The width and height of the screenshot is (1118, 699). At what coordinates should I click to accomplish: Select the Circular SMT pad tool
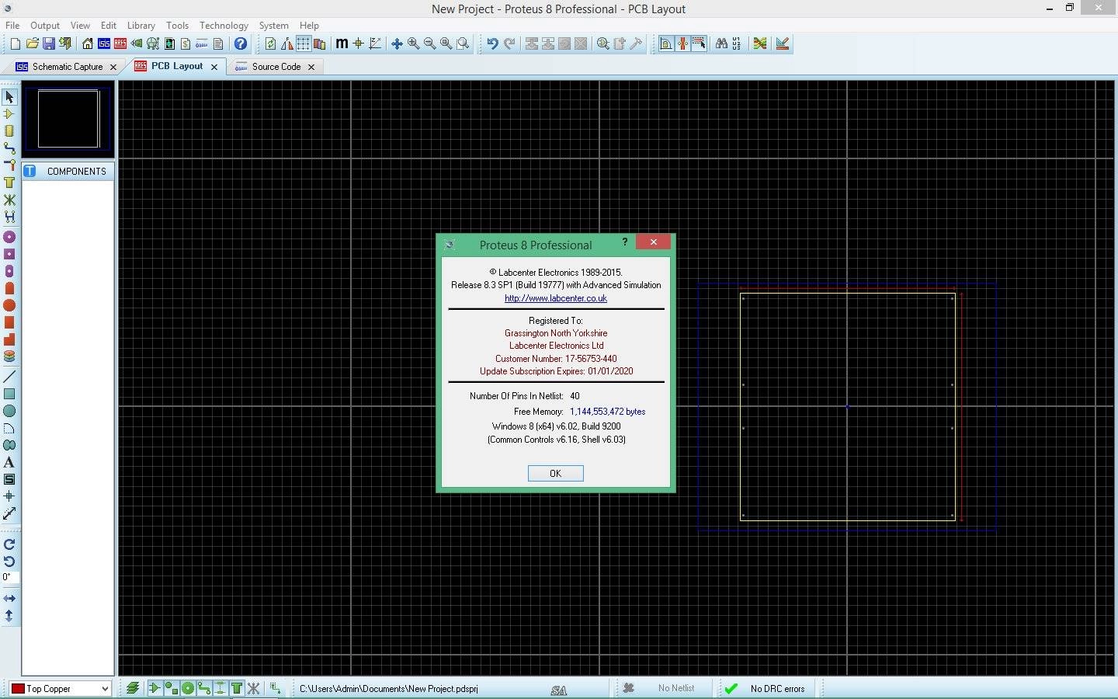9,305
